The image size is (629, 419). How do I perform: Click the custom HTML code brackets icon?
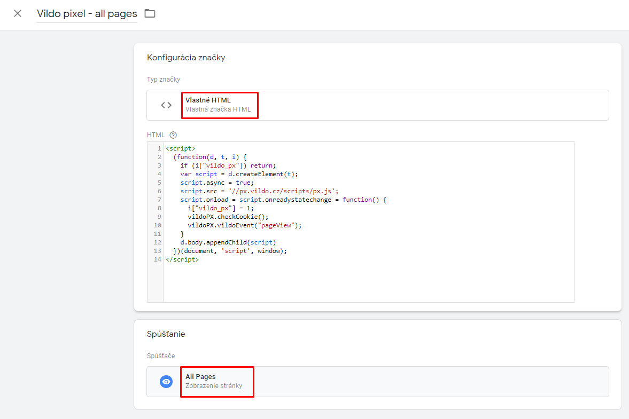(x=166, y=105)
